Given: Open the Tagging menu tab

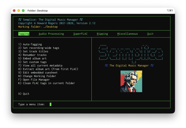Looking at the screenshot, I should pyautogui.click(x=24, y=34).
